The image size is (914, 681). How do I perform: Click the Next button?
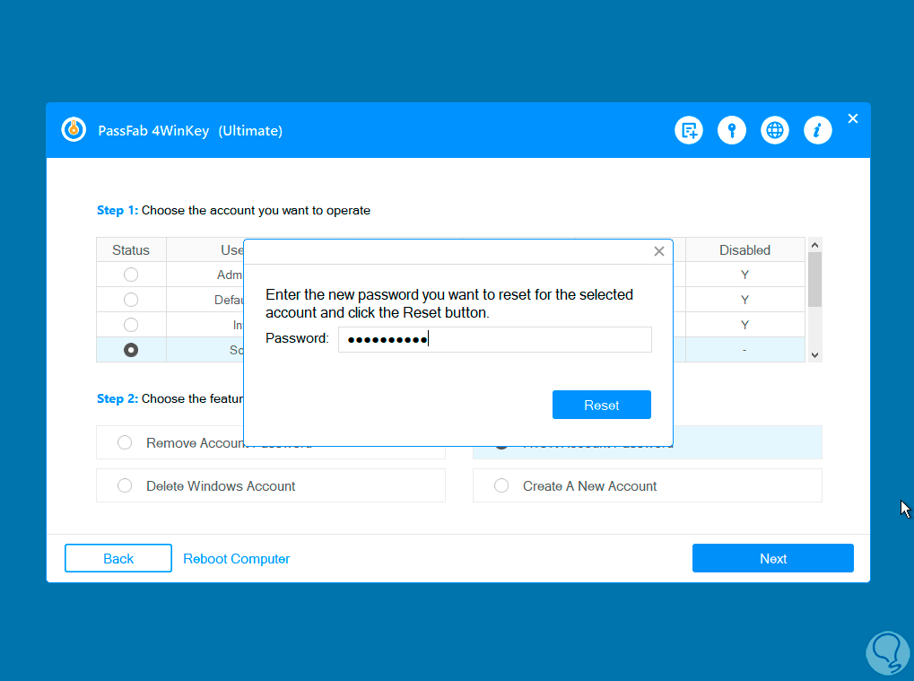pyautogui.click(x=773, y=558)
